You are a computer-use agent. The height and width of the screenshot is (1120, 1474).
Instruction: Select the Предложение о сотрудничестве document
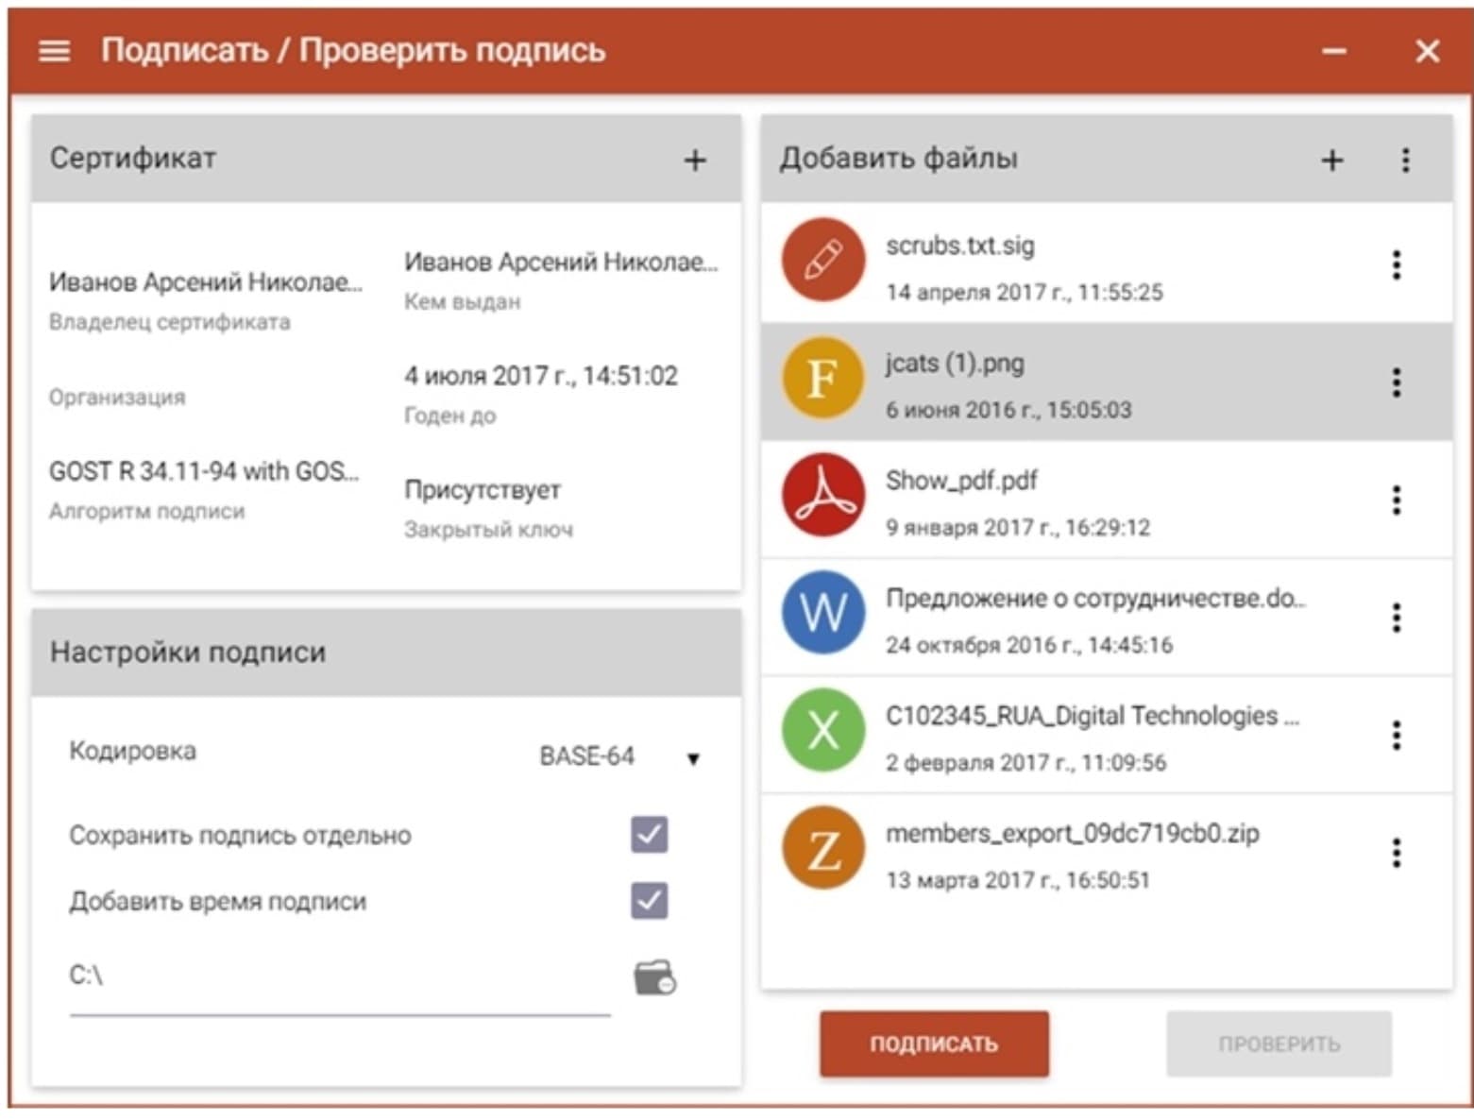tap(1093, 619)
